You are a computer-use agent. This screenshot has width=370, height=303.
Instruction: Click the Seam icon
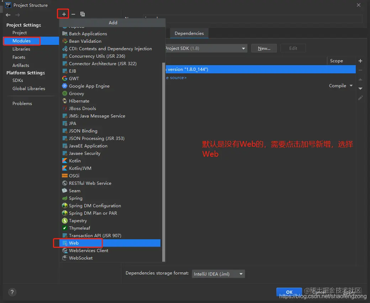pos(65,190)
